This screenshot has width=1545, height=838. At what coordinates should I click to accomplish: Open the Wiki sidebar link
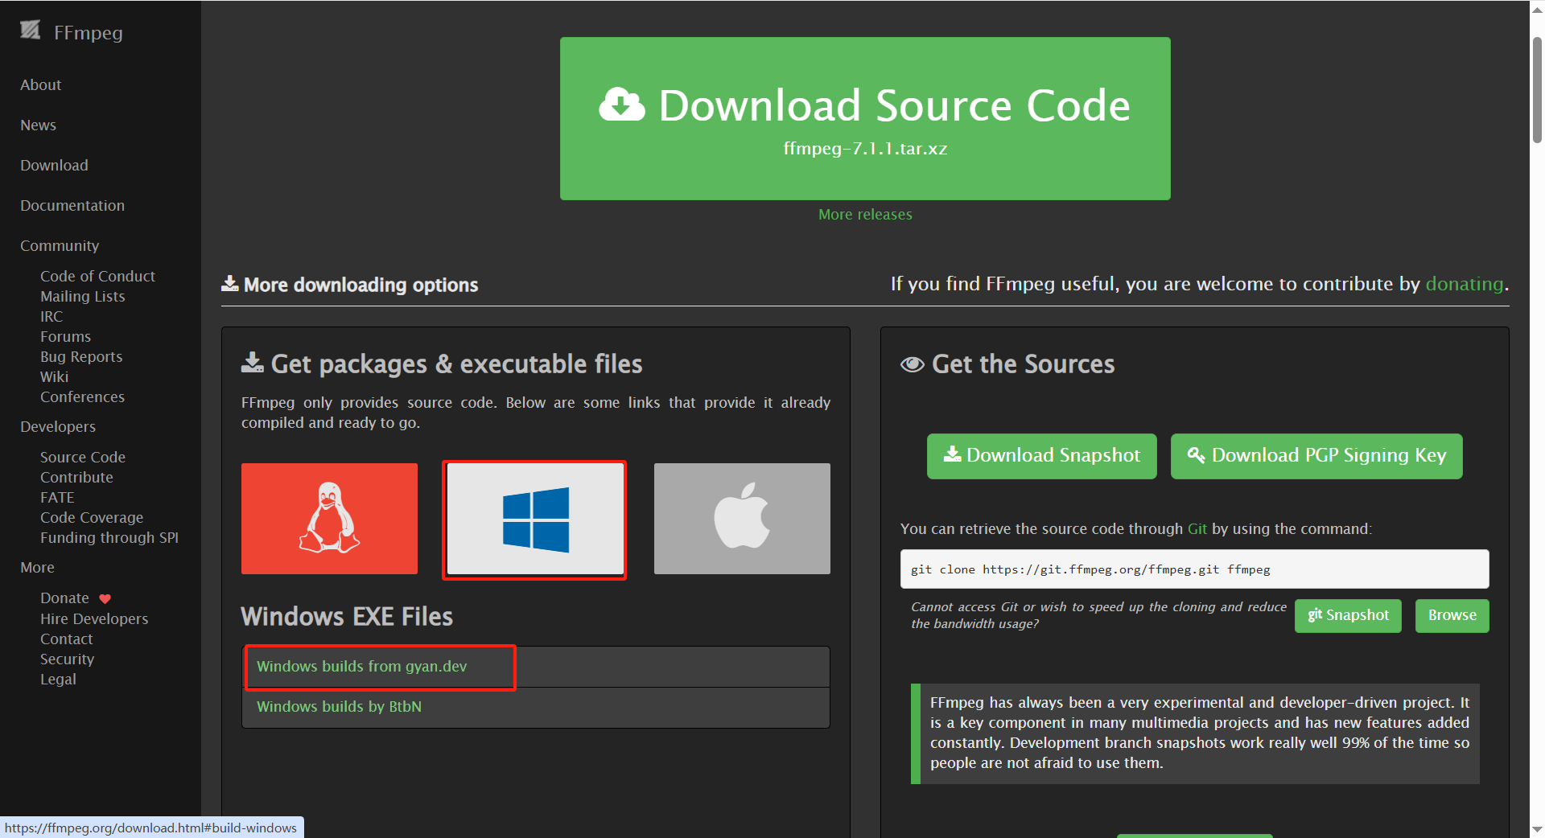[54, 377]
